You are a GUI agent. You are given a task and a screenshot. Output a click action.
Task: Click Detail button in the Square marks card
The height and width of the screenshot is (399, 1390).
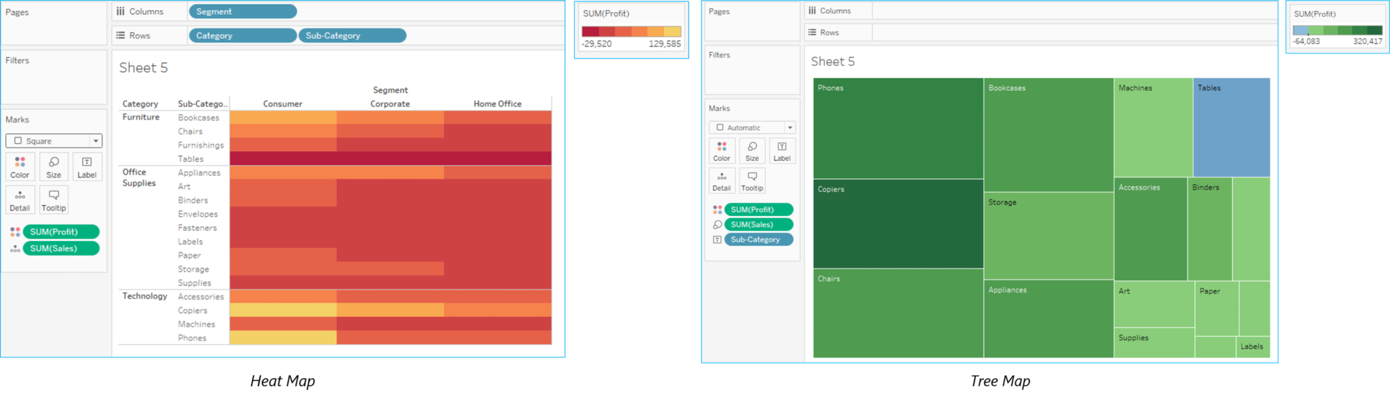coord(20,201)
